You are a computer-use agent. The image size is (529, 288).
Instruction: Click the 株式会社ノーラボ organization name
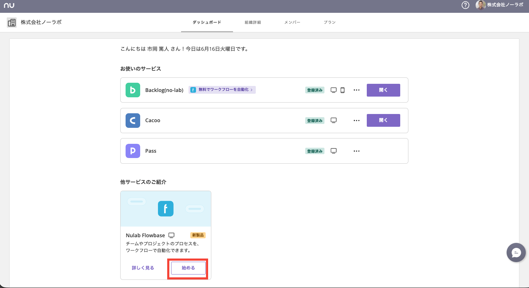41,22
